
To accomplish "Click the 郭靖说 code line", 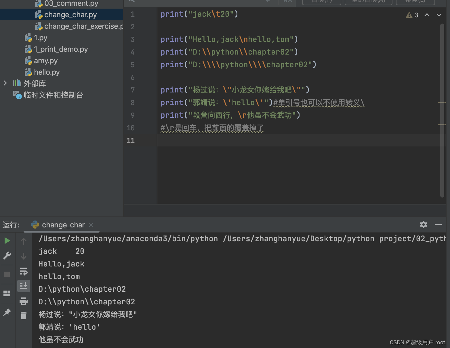I will [262, 103].
